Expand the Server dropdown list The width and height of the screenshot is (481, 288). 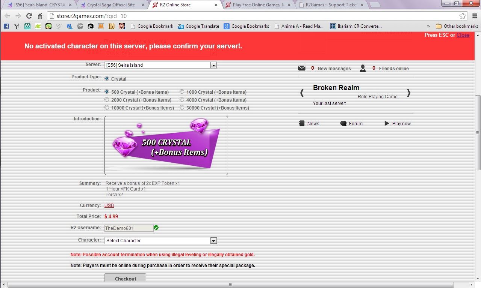(x=213, y=65)
